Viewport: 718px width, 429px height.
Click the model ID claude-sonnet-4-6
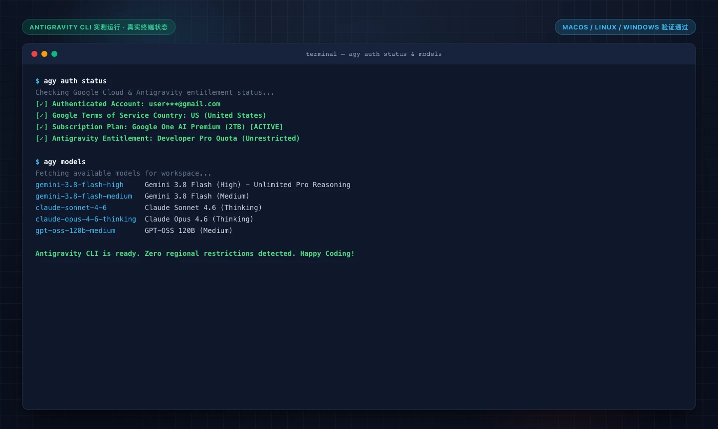click(71, 208)
